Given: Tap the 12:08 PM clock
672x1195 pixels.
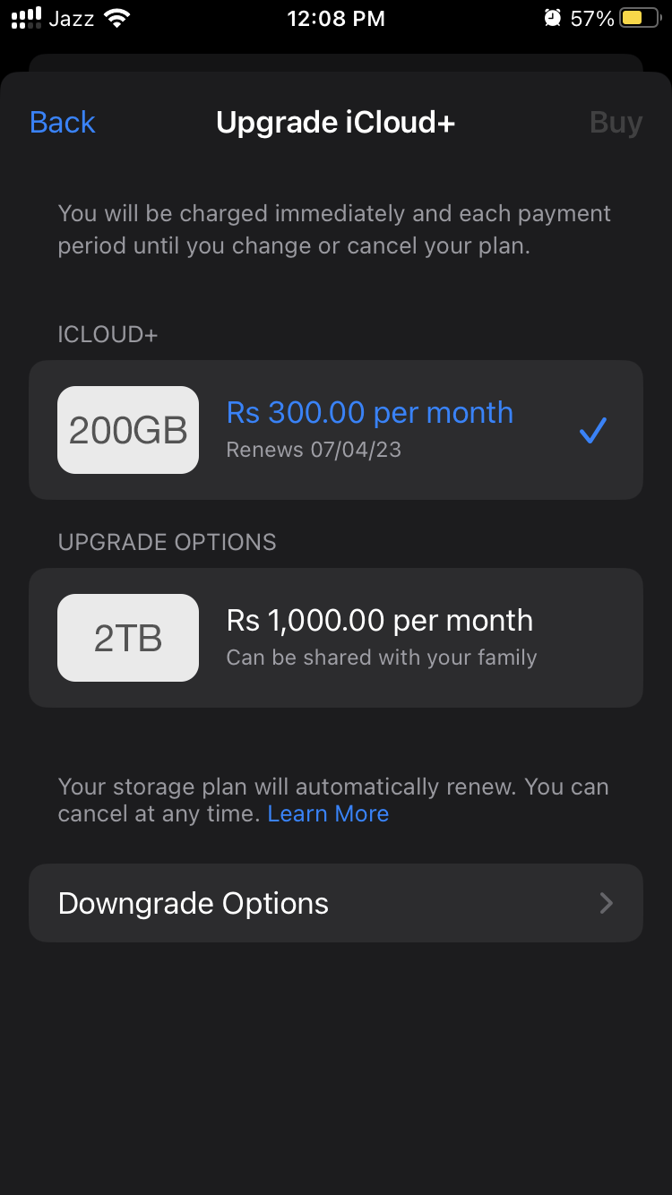Looking at the screenshot, I should coord(335,19).
